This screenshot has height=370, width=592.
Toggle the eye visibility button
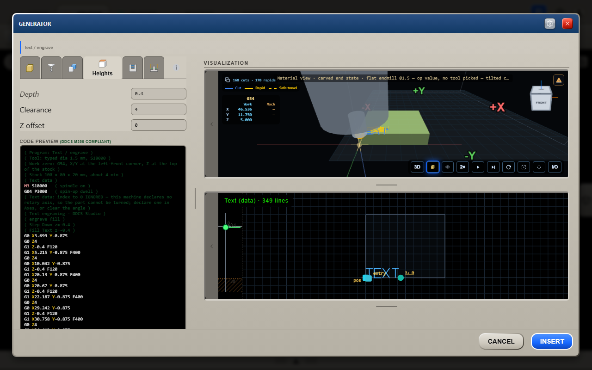coord(448,167)
